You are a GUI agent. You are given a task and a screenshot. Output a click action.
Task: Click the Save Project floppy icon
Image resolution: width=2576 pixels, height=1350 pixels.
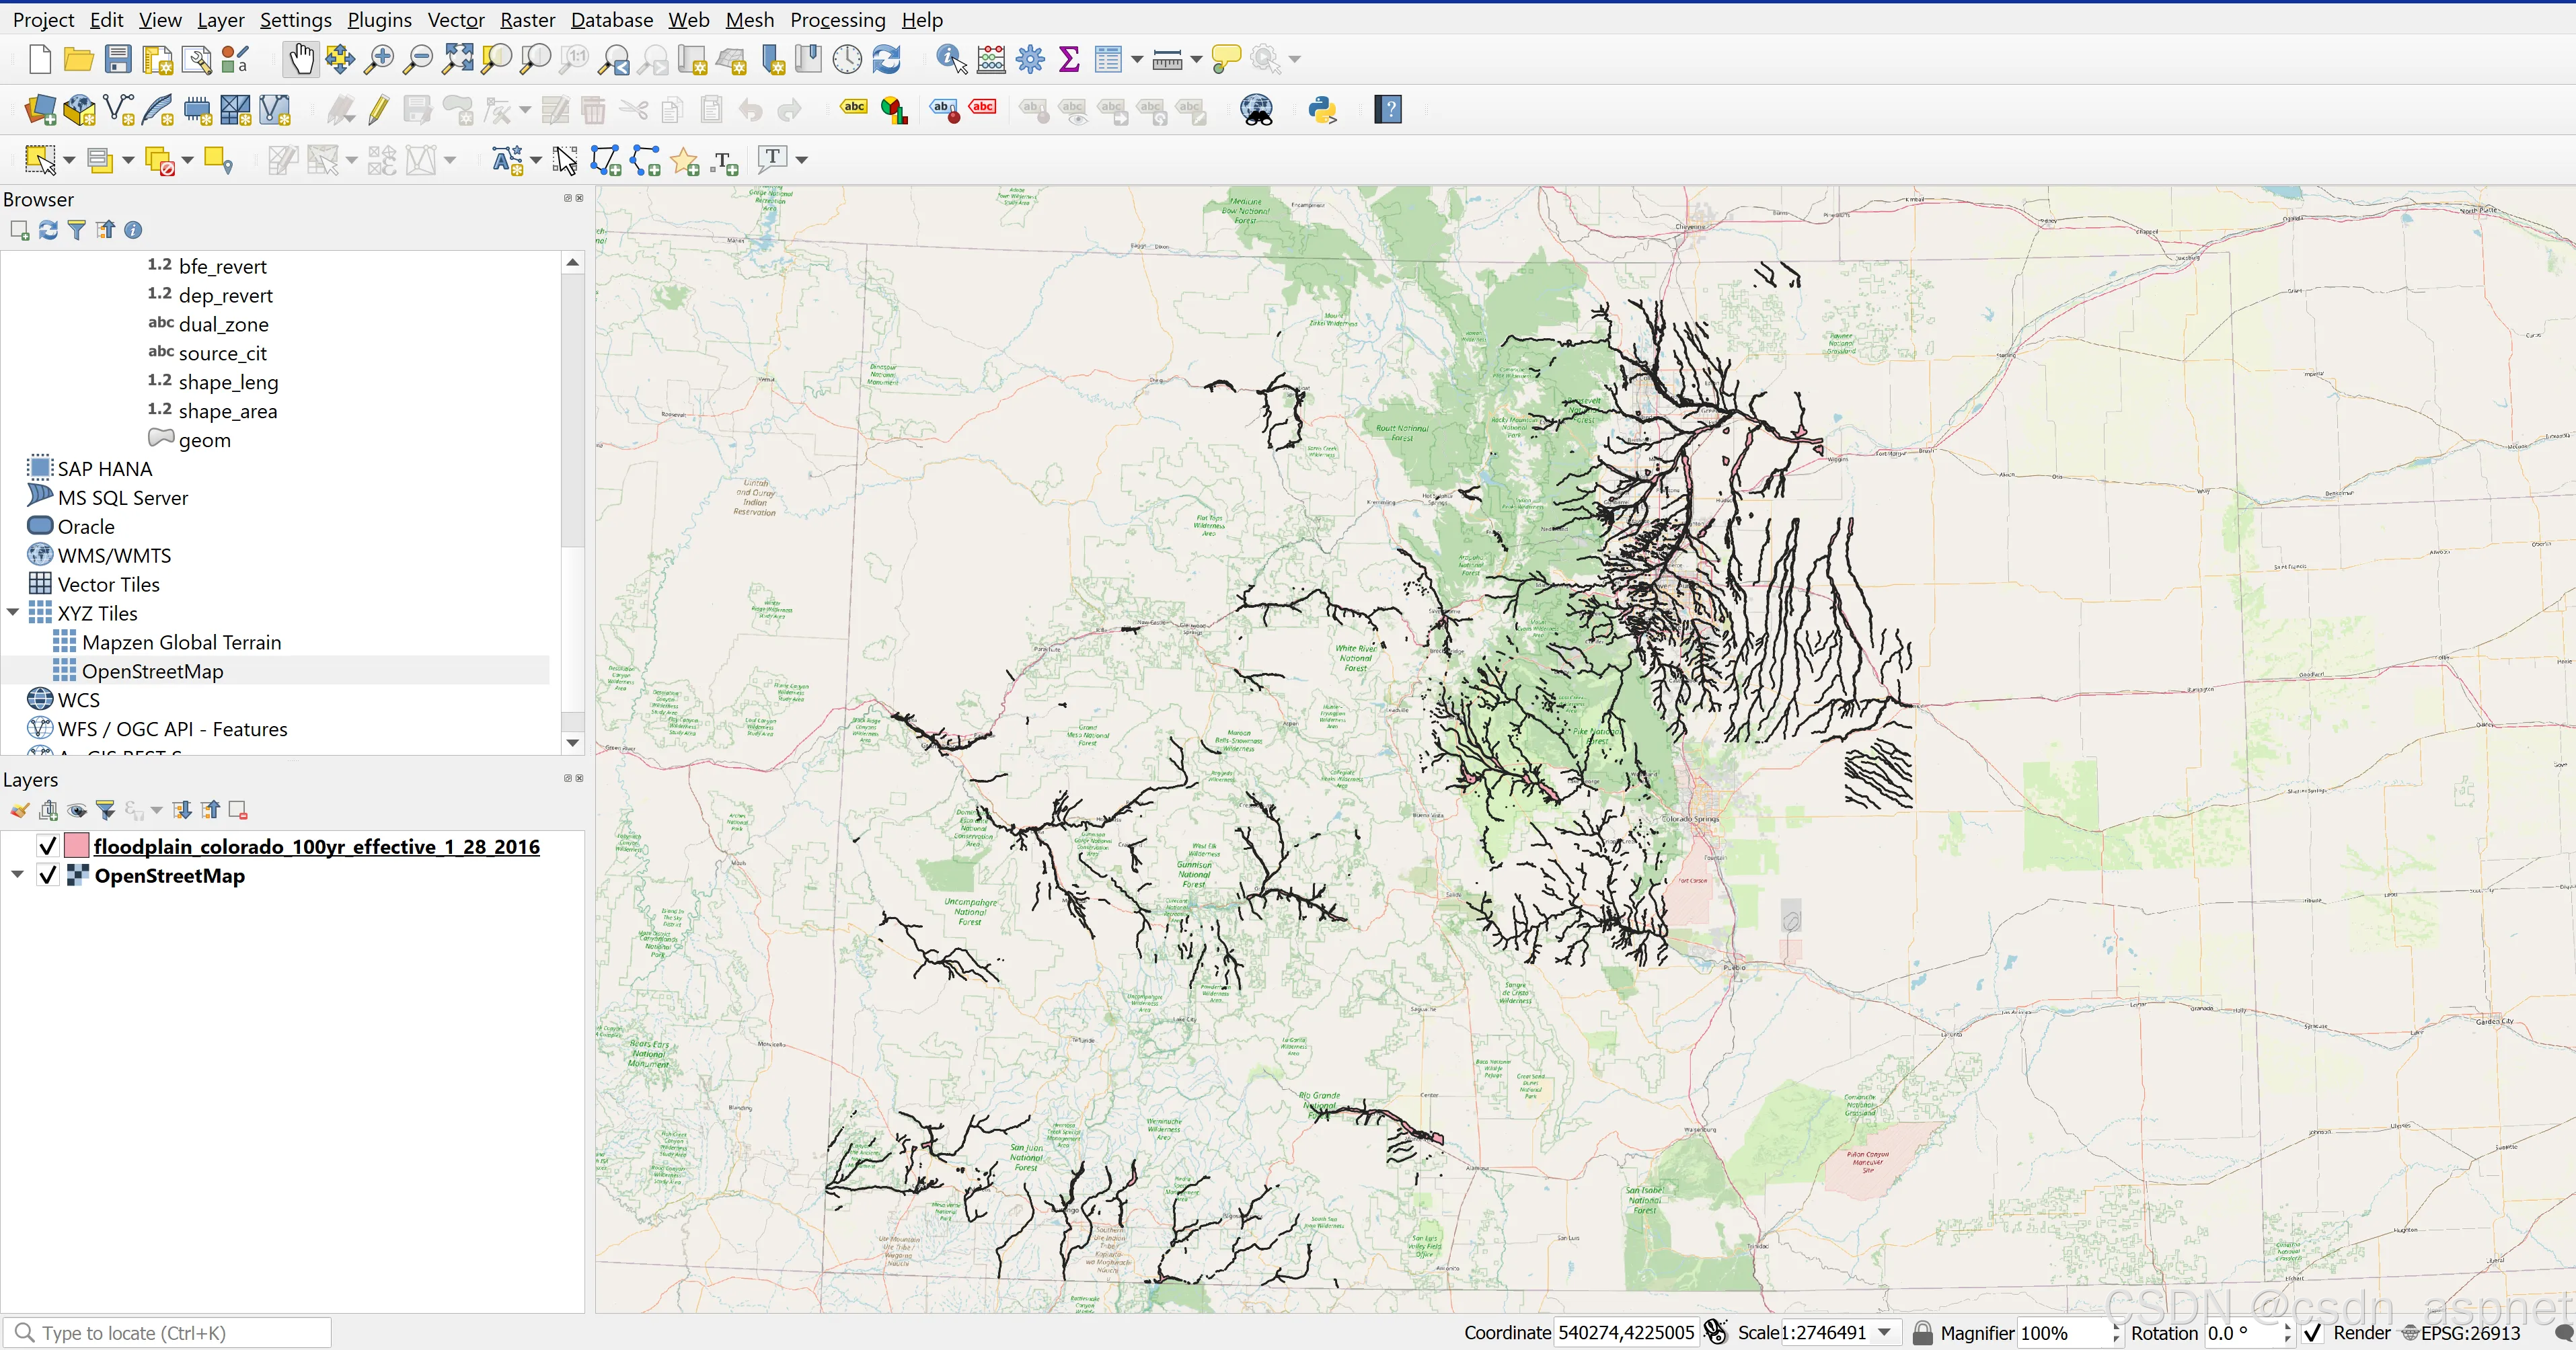[x=118, y=60]
